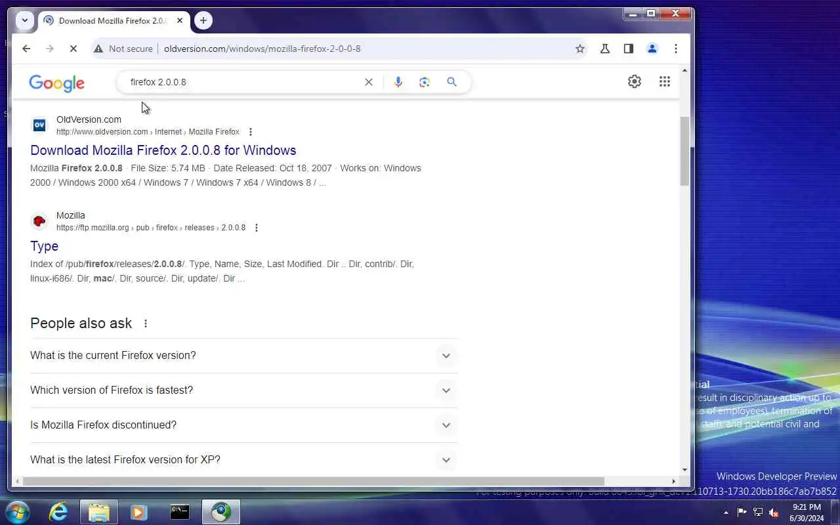Click the Not secure site info indicator

(x=123, y=49)
